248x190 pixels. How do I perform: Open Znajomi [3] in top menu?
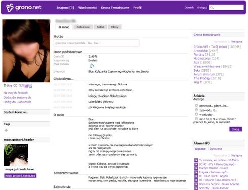point(65,8)
